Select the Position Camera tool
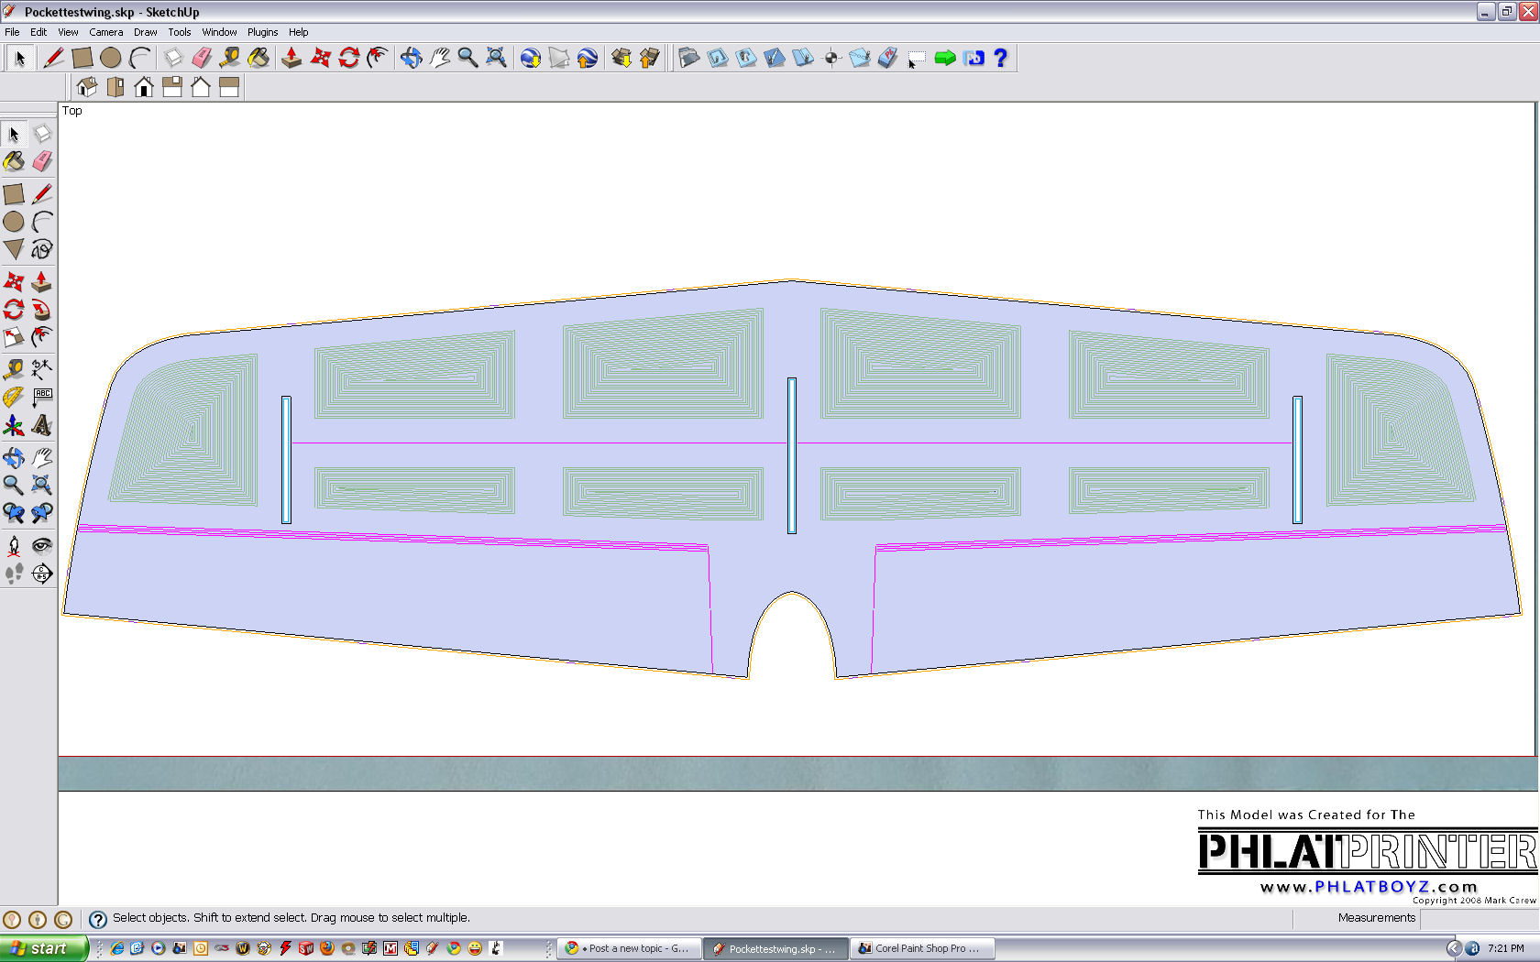Viewport: 1540px width, 962px height. click(x=14, y=546)
